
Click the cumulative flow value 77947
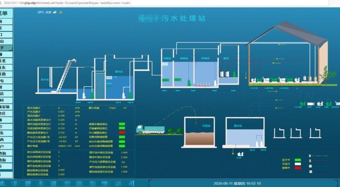click(113, 108)
